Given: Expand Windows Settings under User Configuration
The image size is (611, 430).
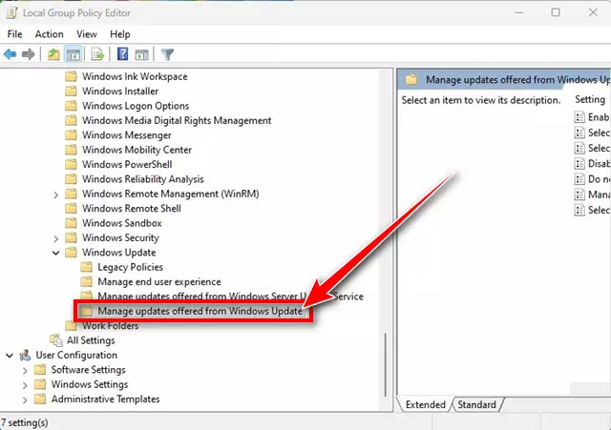Looking at the screenshot, I should [x=25, y=385].
